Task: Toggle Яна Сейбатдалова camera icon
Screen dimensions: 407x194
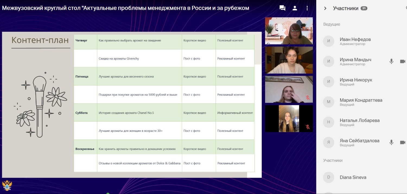Action: pyautogui.click(x=403, y=142)
